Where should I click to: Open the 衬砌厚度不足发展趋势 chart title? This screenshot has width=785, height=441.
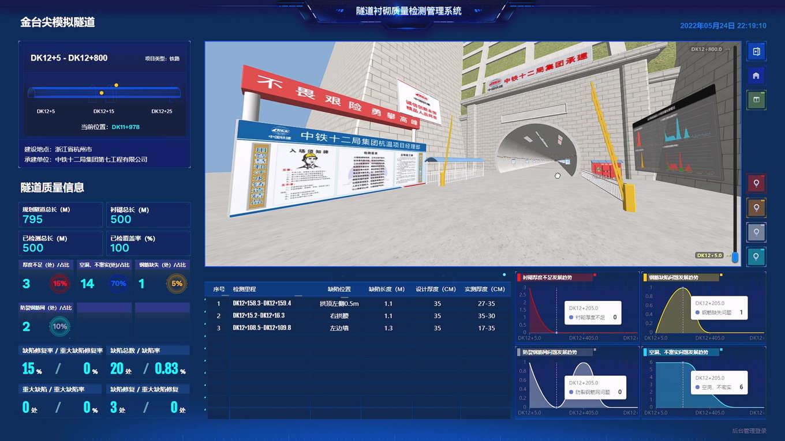[x=547, y=277]
